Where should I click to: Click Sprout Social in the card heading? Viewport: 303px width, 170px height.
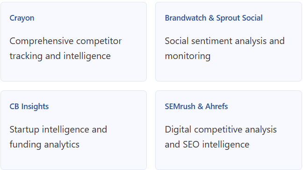[x=239, y=18]
